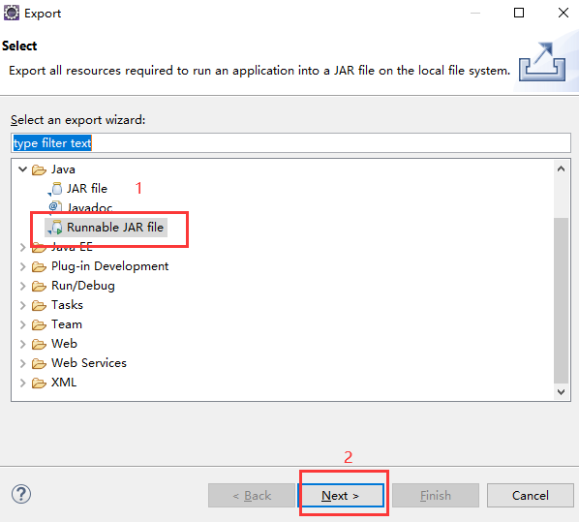Click the scroll down arrow in wizard list
This screenshot has width=579, height=522.
pyautogui.click(x=561, y=392)
